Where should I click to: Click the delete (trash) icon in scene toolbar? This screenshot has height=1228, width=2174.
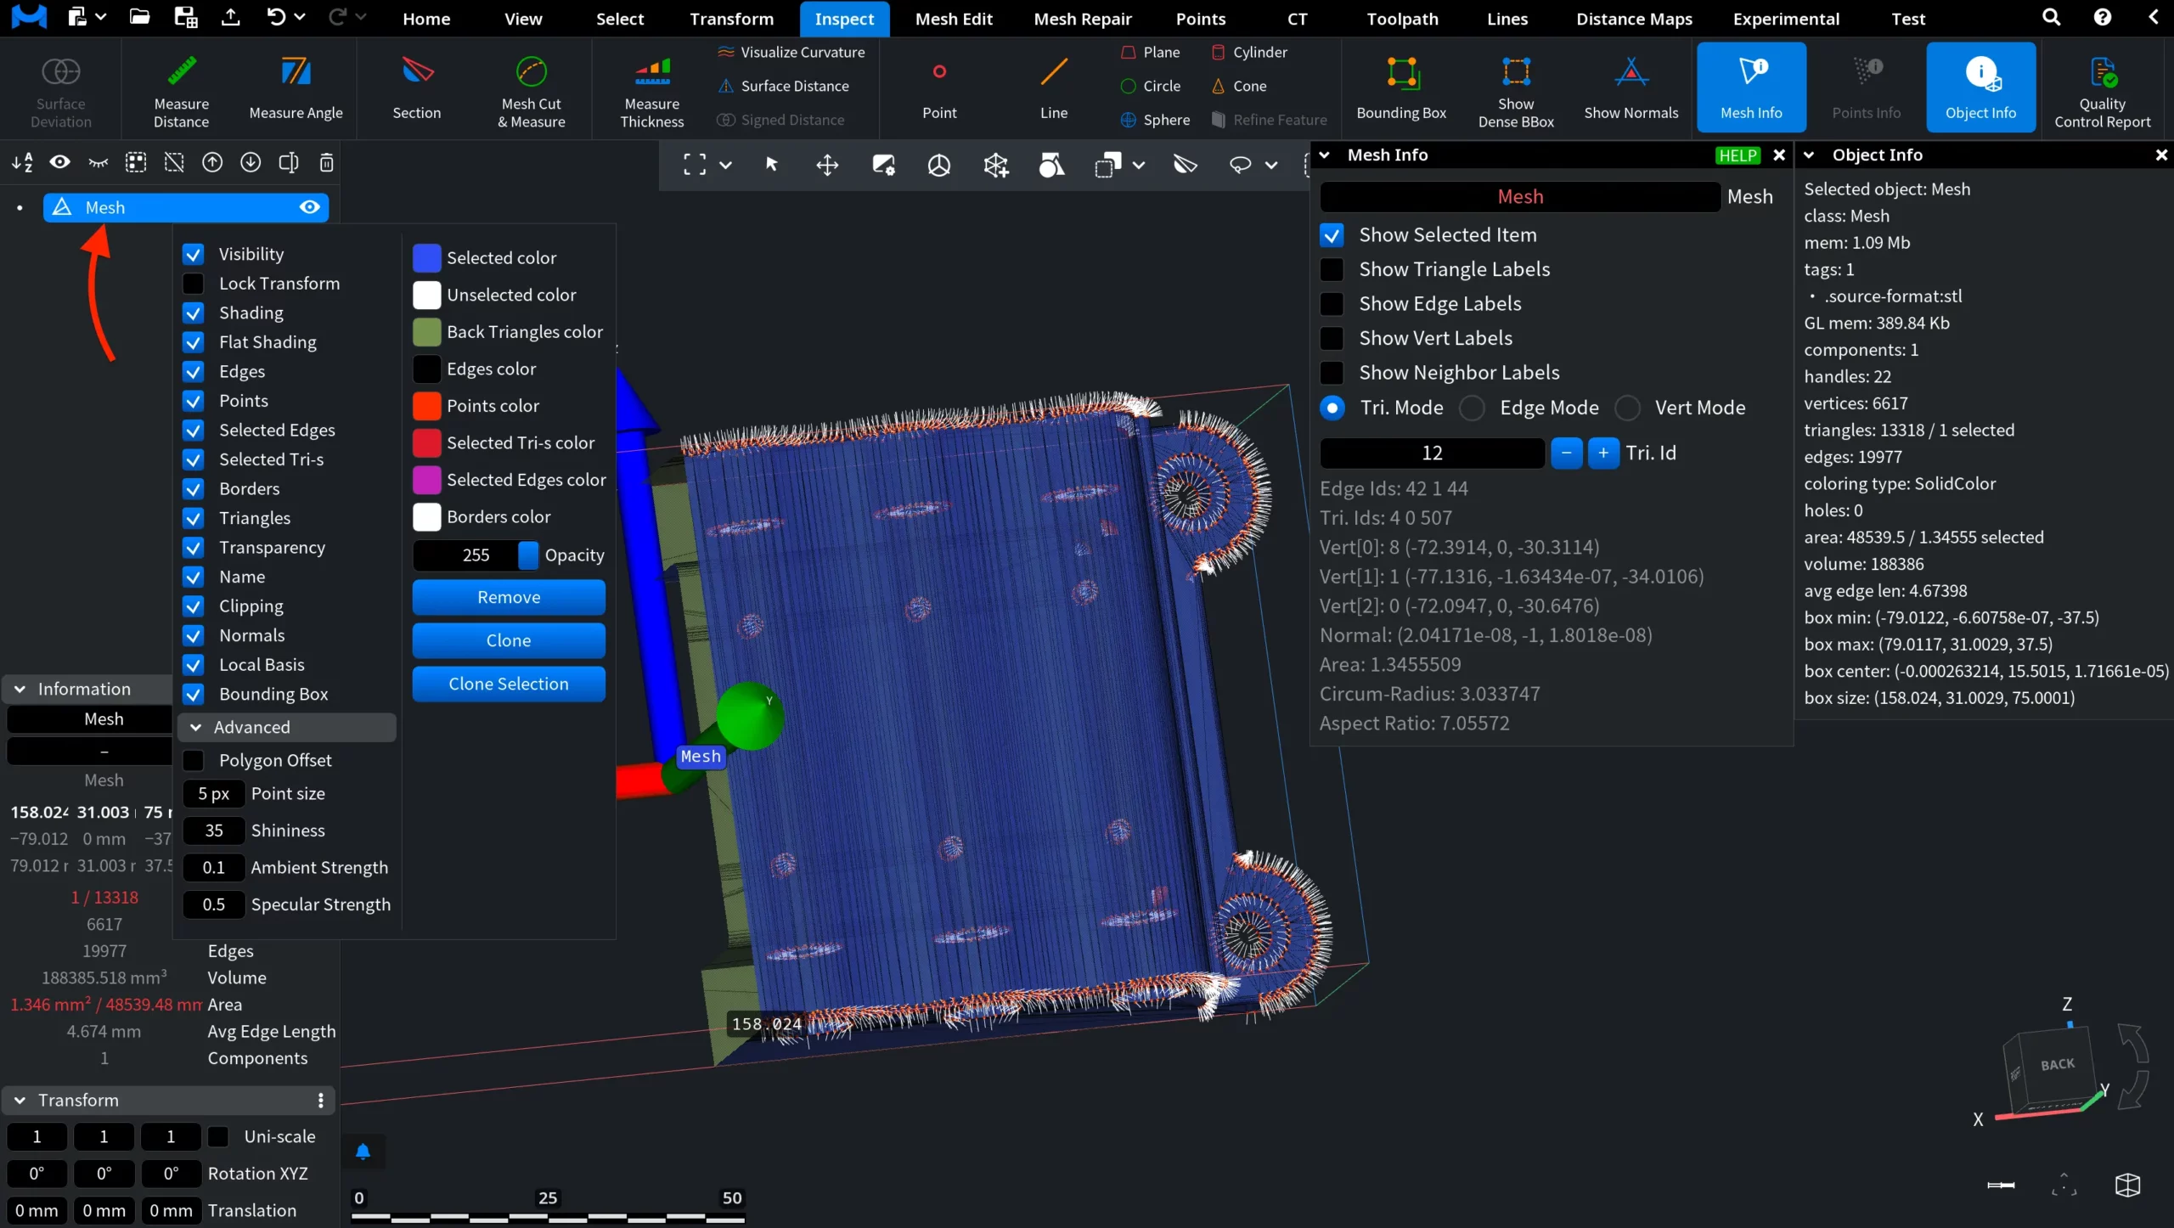point(326,162)
